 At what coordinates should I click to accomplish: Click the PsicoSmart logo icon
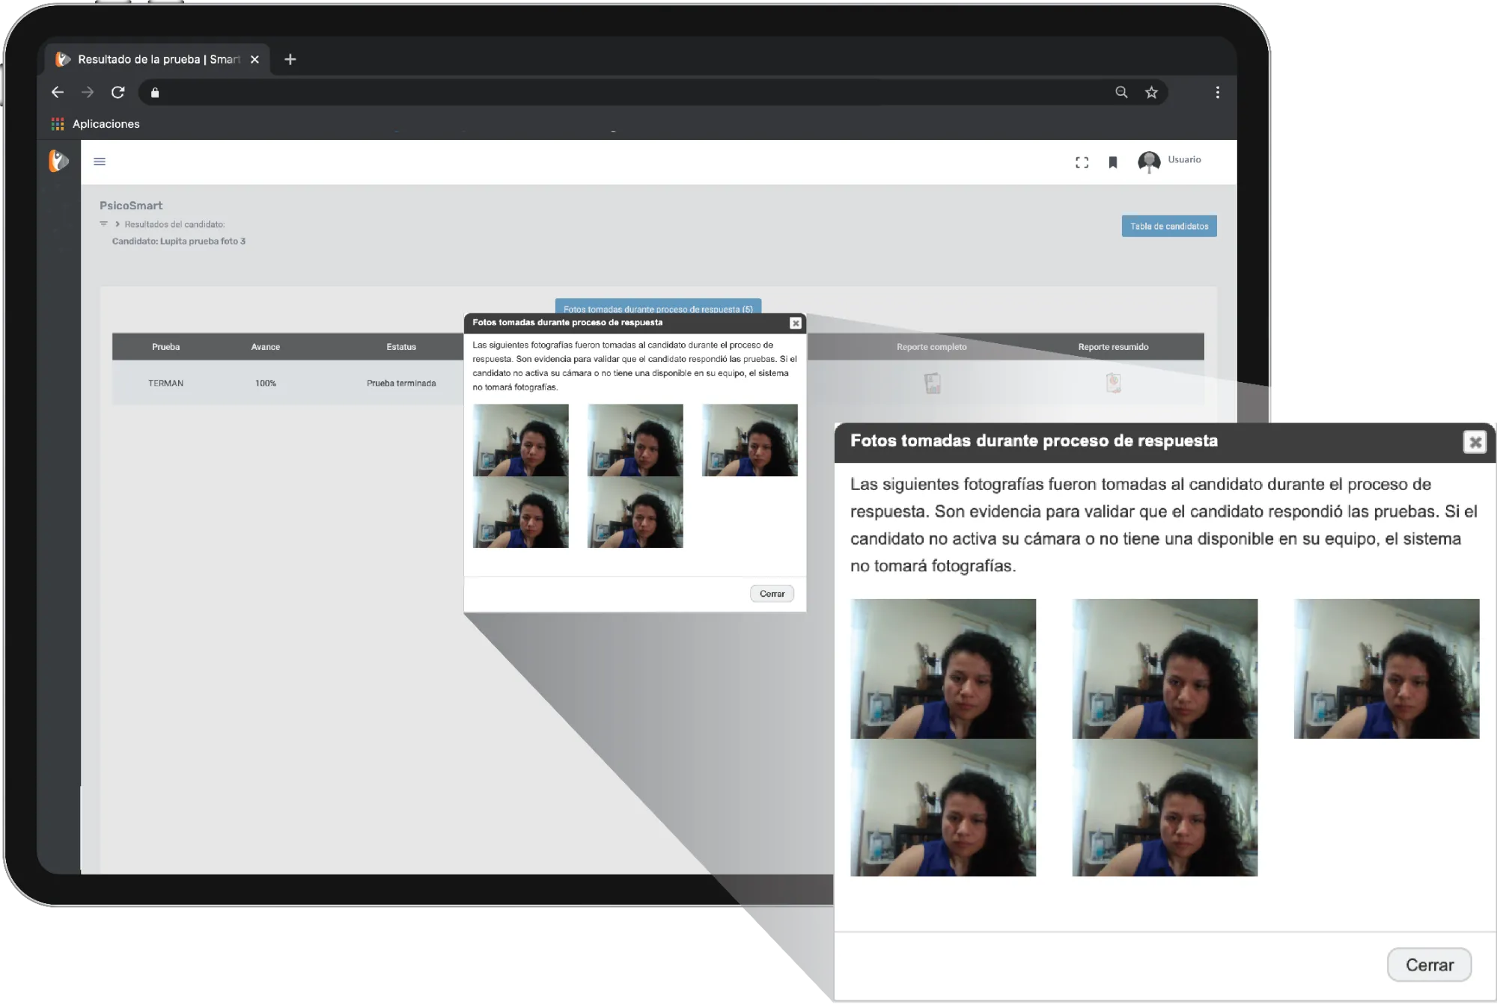coord(58,161)
